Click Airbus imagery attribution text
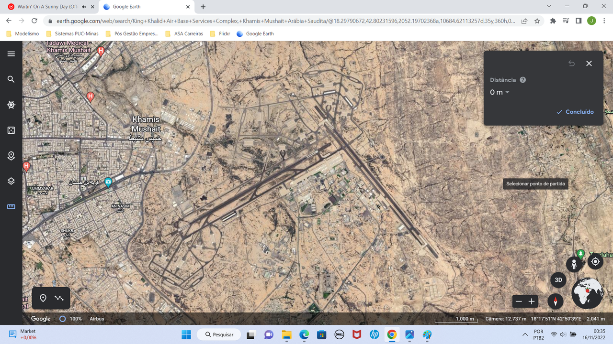Screen dimensions: 613x344 pyautogui.click(x=97, y=319)
